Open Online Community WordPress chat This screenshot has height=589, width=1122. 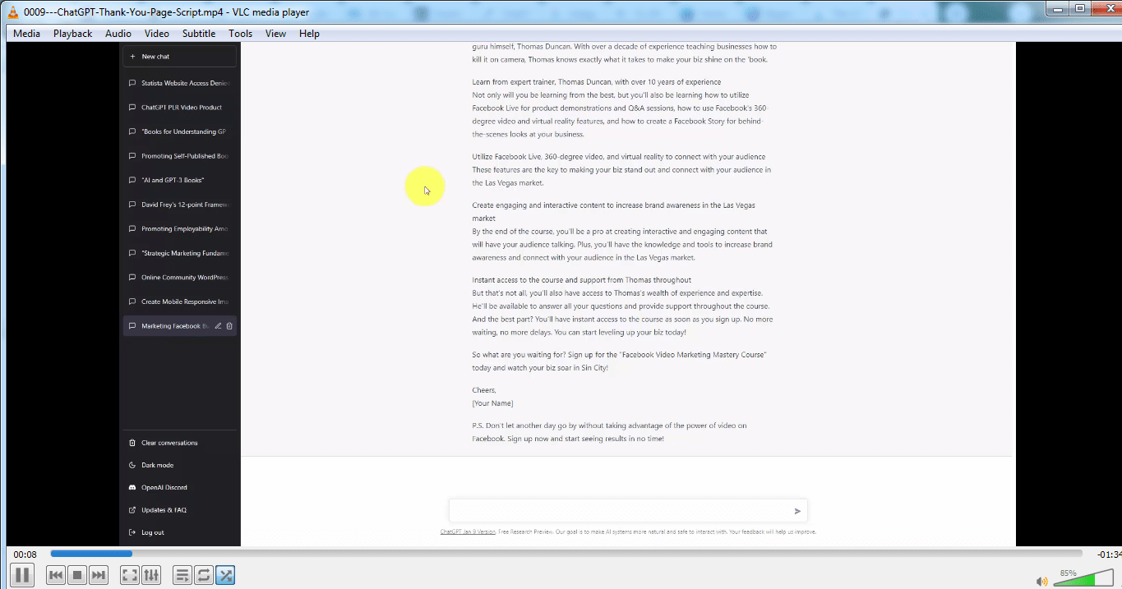coord(179,278)
